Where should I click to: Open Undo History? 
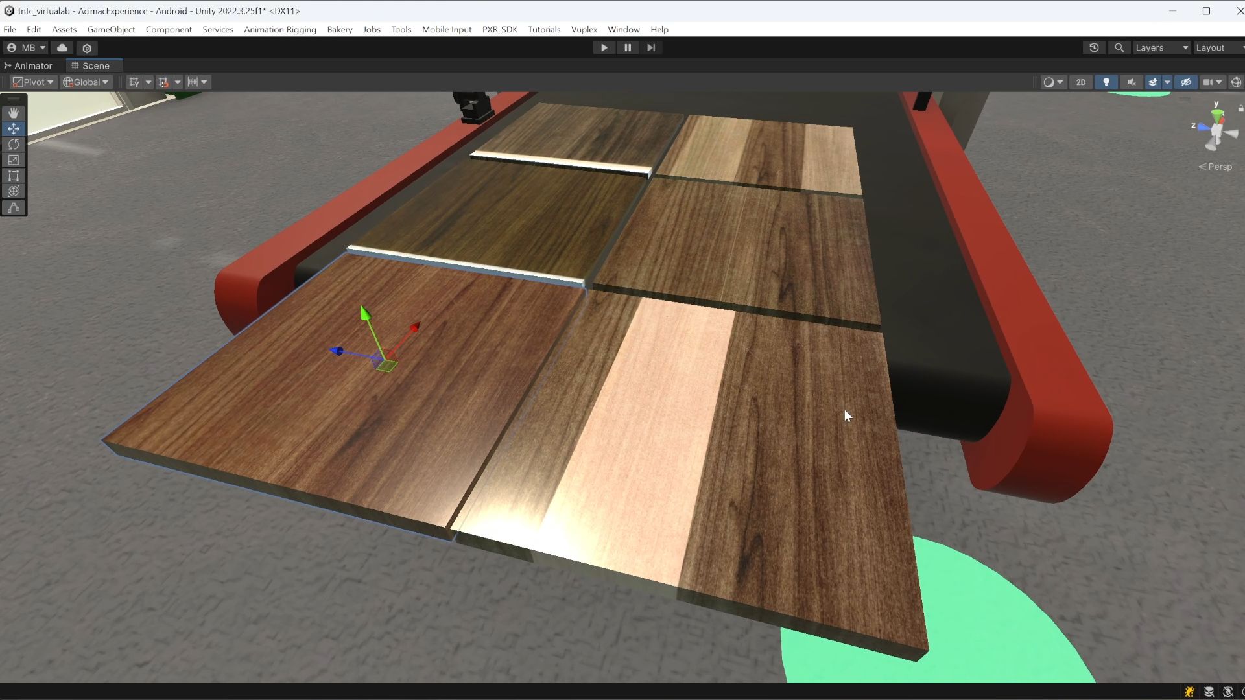tap(1094, 48)
